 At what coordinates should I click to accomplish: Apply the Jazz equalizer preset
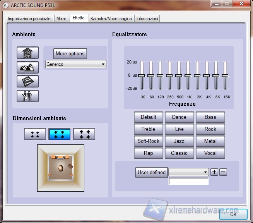[x=179, y=141]
